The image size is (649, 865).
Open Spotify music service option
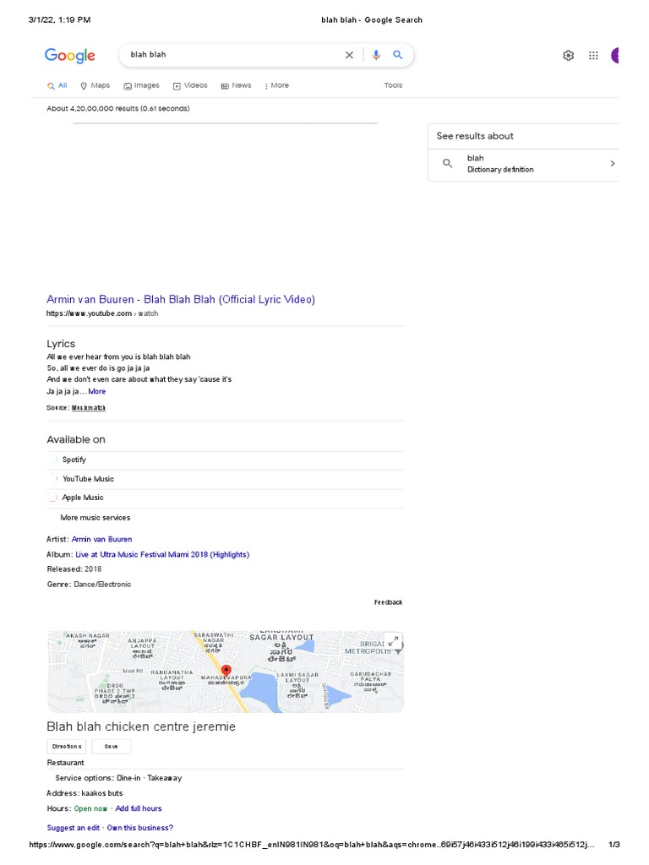tap(74, 460)
